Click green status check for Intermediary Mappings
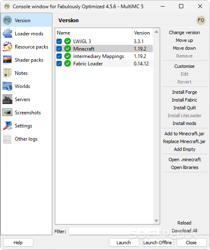 point(68,56)
